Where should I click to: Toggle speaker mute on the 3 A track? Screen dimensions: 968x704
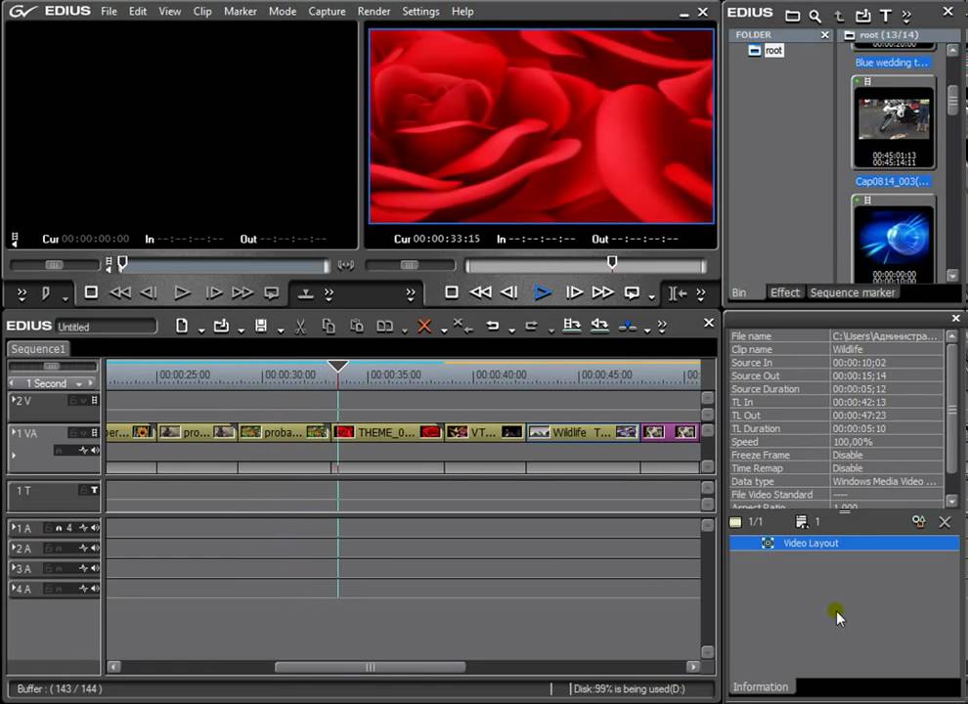pos(95,569)
